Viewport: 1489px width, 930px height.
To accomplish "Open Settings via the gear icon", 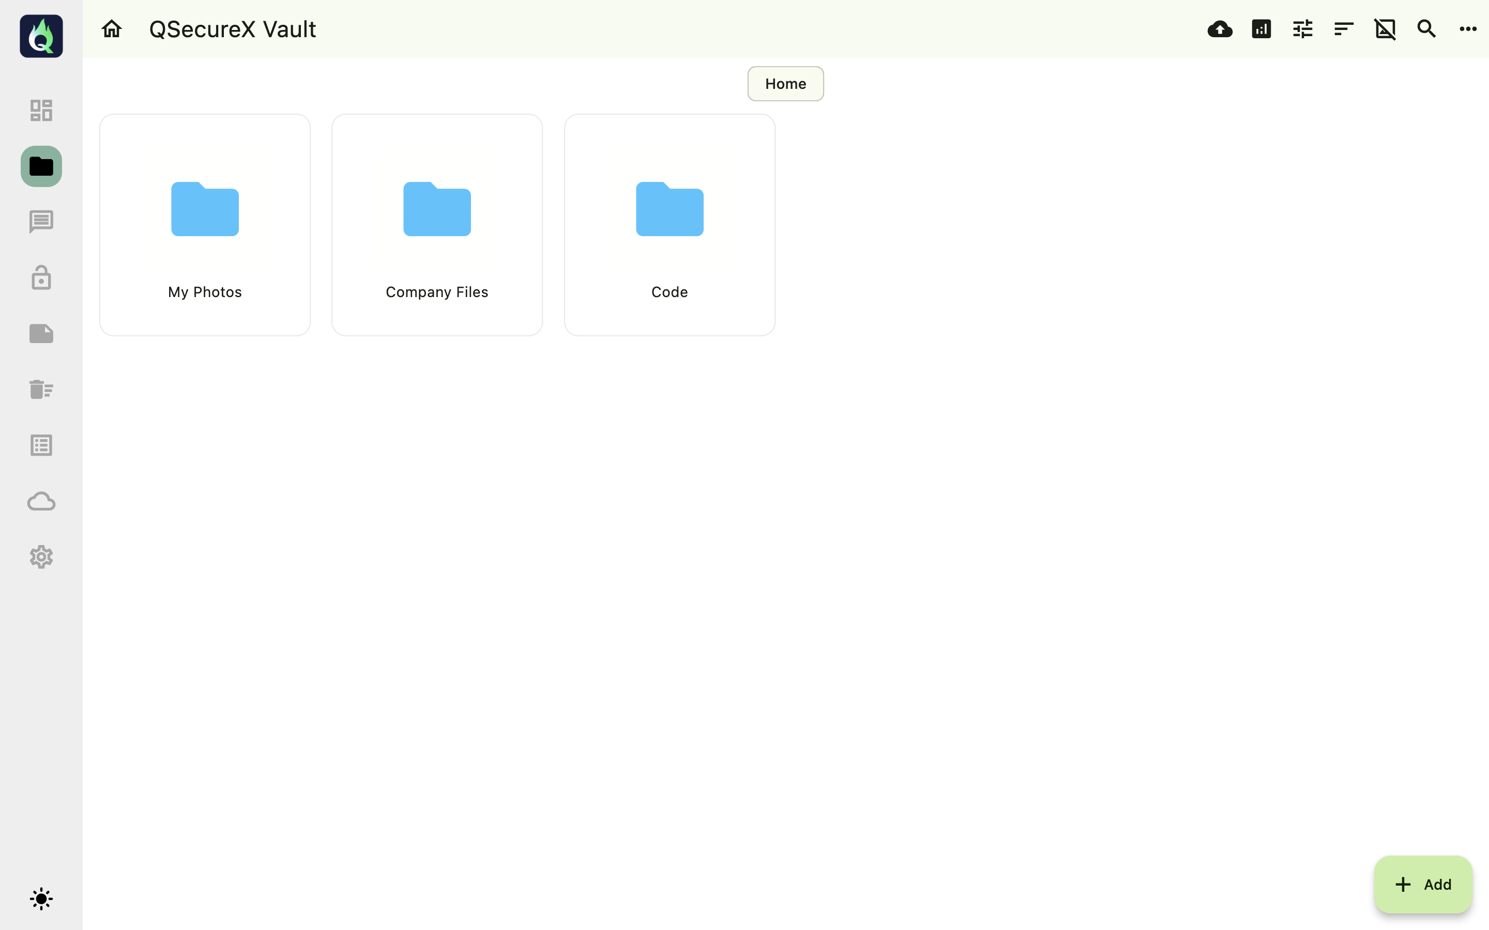I will click(x=41, y=556).
